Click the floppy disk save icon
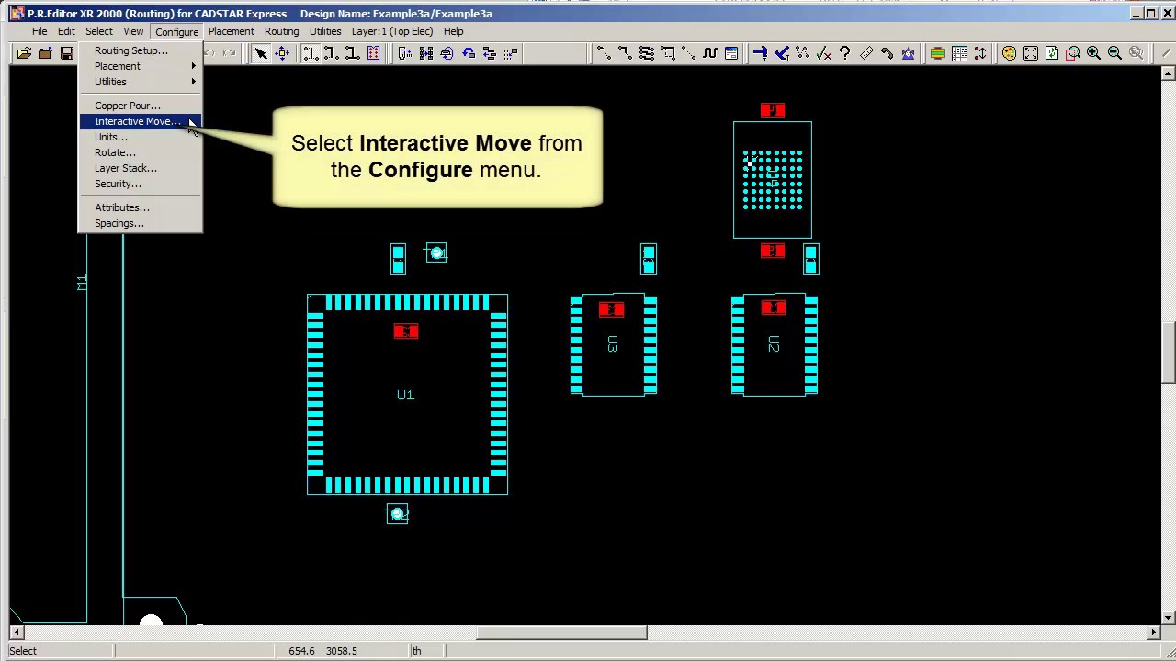The image size is (1176, 661). tap(66, 53)
